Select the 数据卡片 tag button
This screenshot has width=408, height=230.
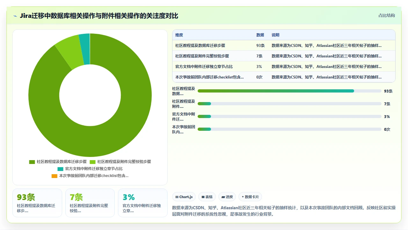250,197
